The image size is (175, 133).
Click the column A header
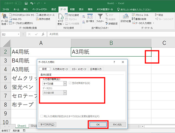(41, 43)
